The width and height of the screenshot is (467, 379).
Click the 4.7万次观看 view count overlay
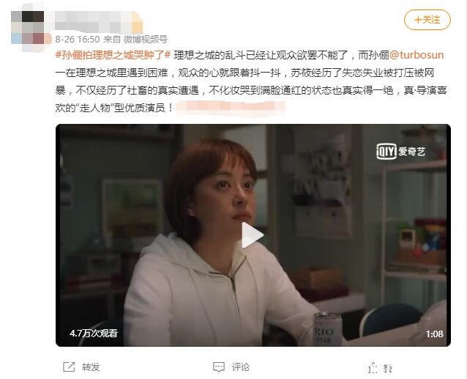click(x=94, y=333)
